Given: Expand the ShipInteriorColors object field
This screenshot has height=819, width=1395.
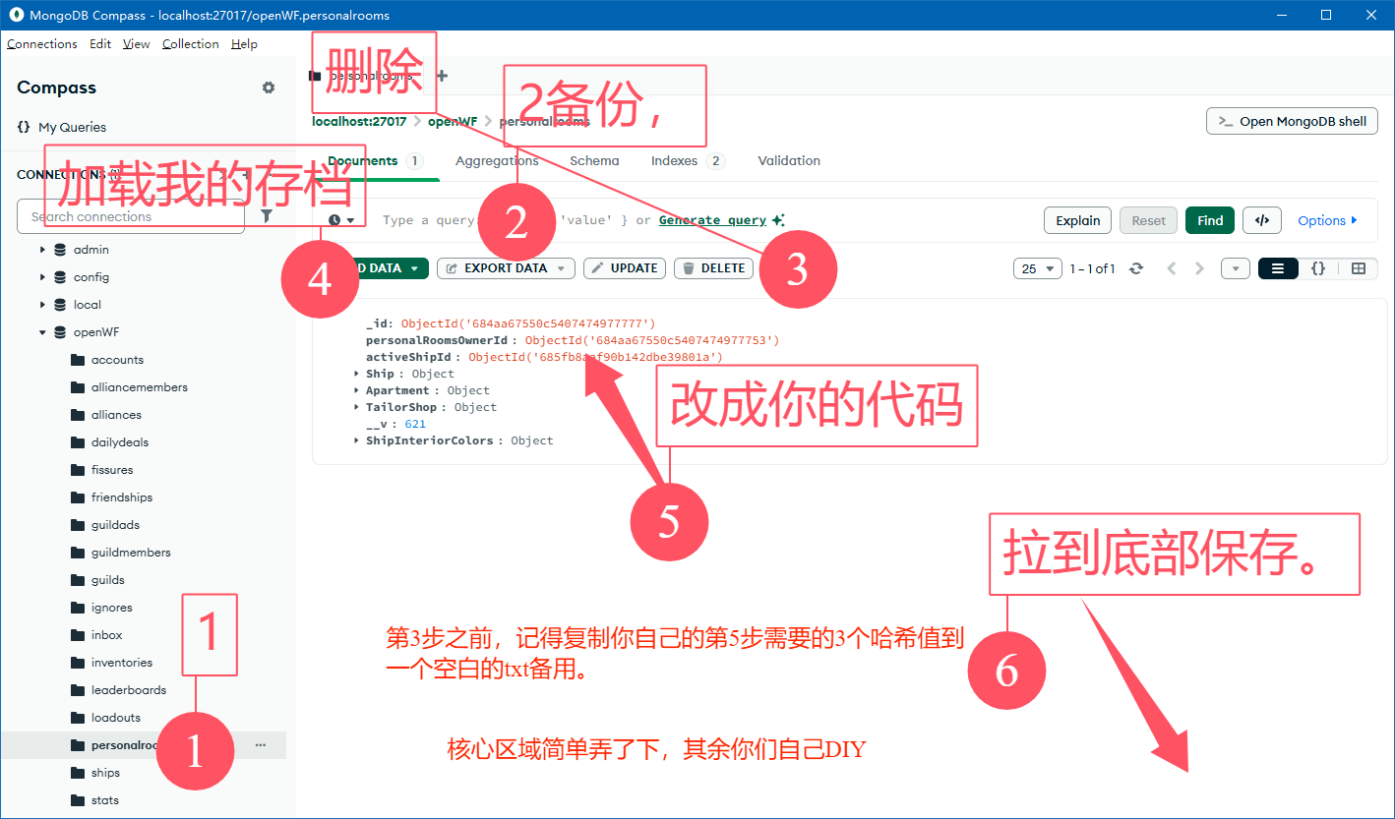Looking at the screenshot, I should point(356,440).
